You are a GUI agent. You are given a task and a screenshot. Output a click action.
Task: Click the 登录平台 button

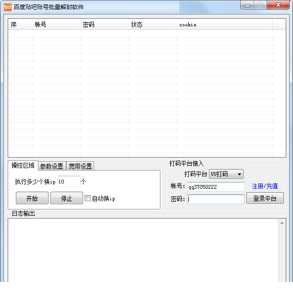265,198
